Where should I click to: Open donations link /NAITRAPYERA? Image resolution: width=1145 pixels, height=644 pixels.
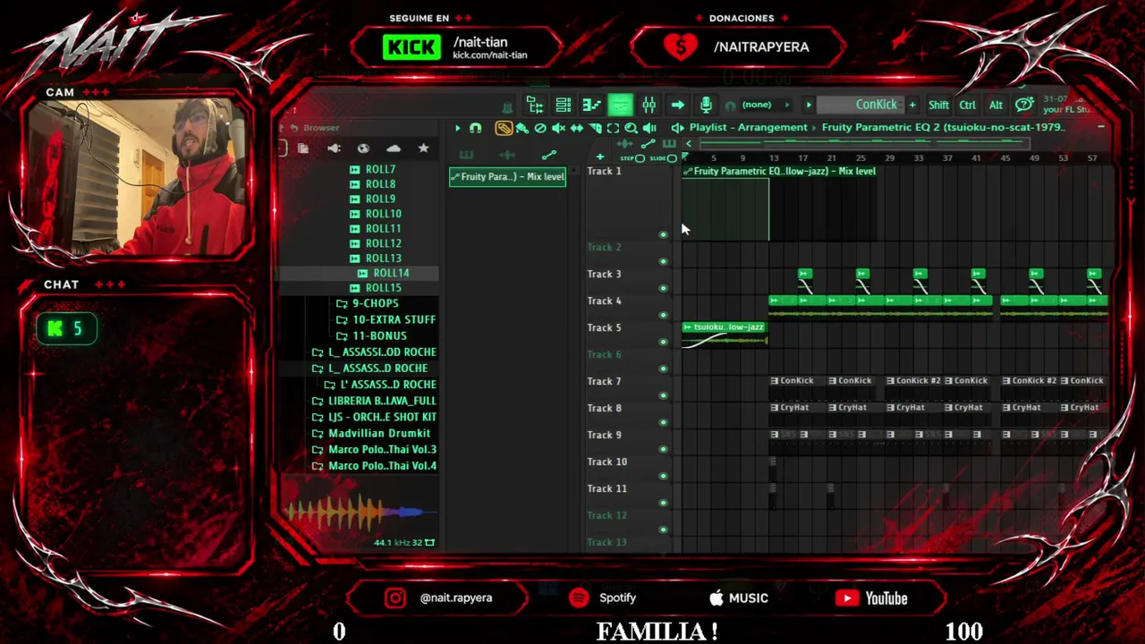(x=738, y=47)
